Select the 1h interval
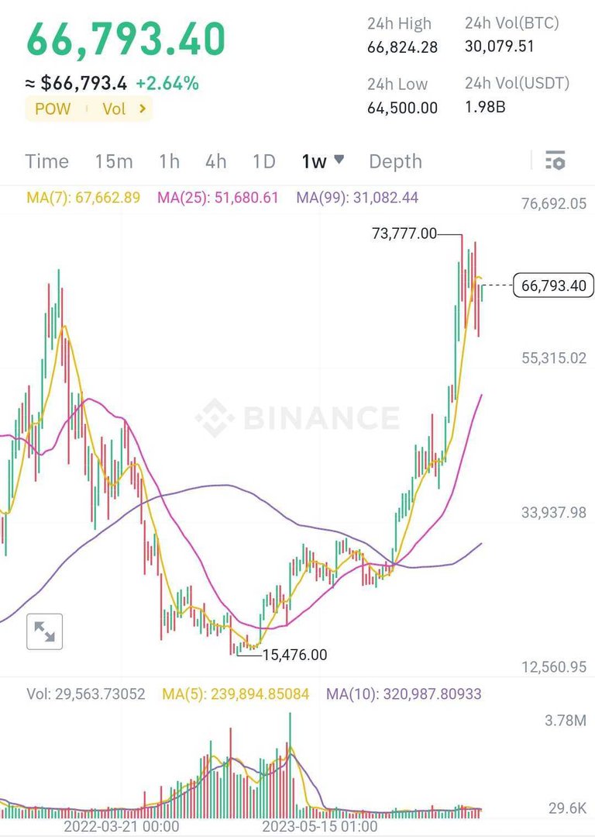Screen dimensions: 595x837 click(169, 161)
